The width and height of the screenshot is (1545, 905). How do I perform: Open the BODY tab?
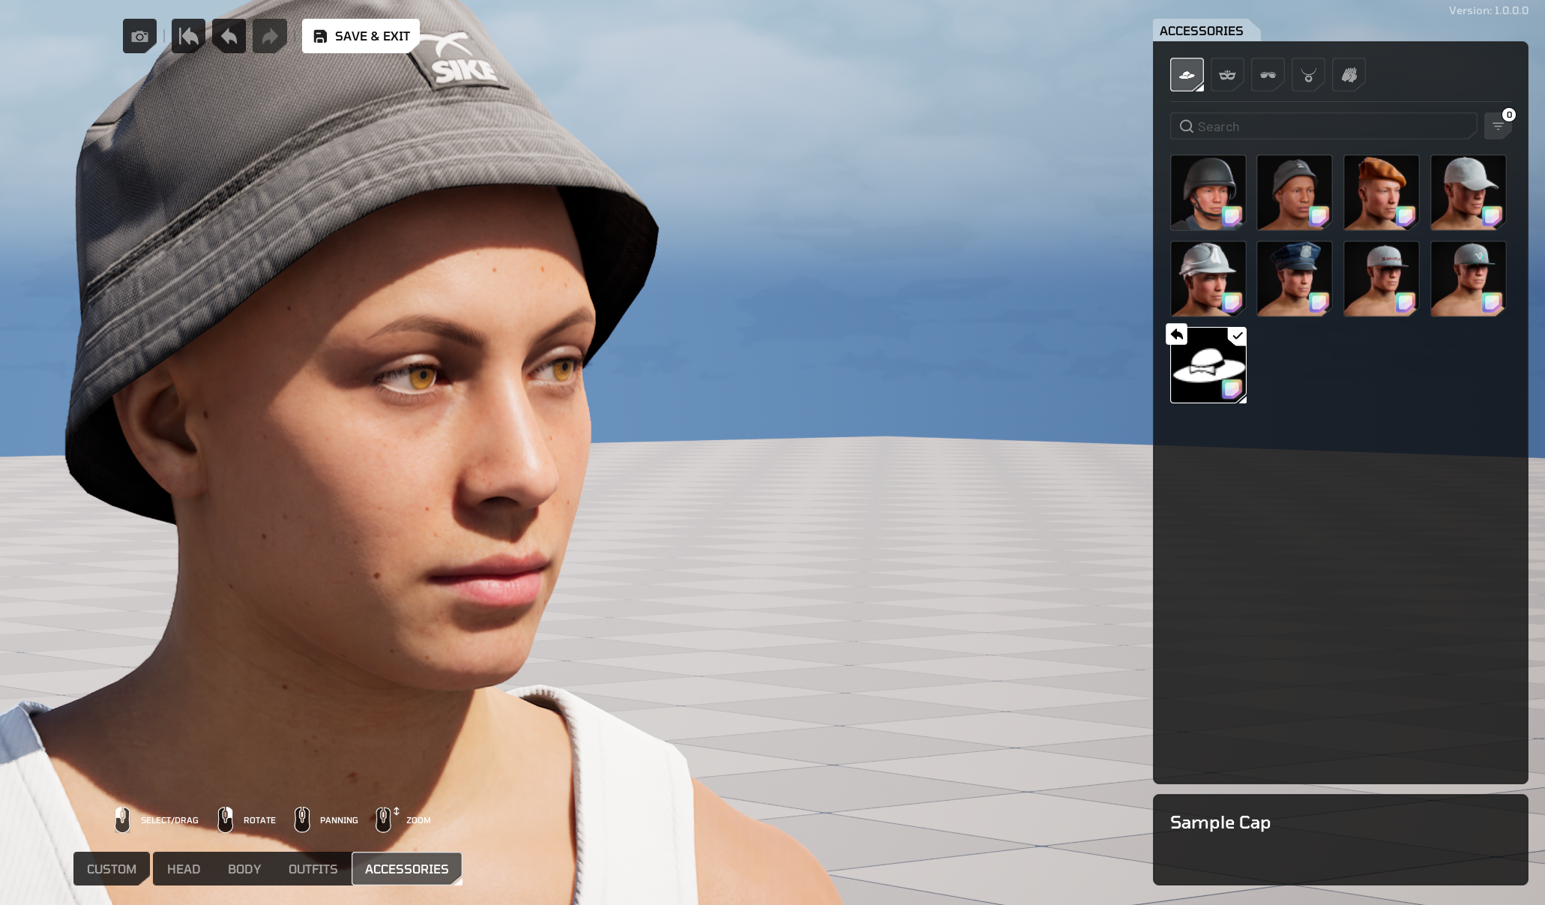click(x=244, y=869)
